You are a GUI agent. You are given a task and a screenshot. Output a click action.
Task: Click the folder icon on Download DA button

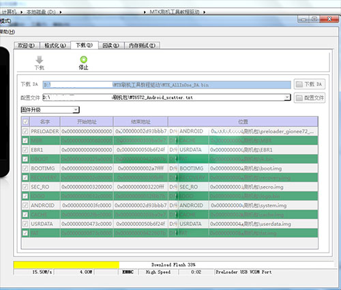coord(299,84)
